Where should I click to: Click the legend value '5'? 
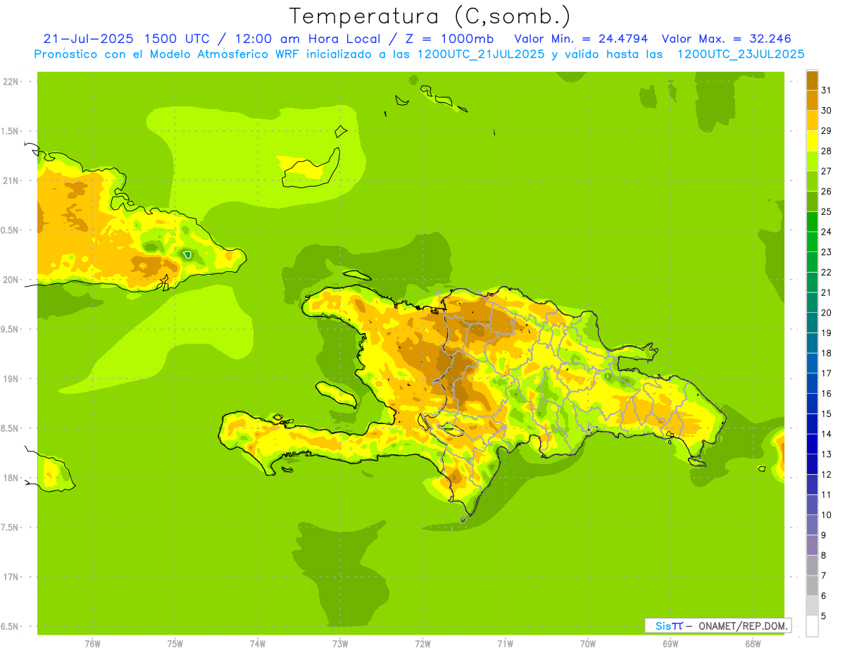click(x=824, y=616)
